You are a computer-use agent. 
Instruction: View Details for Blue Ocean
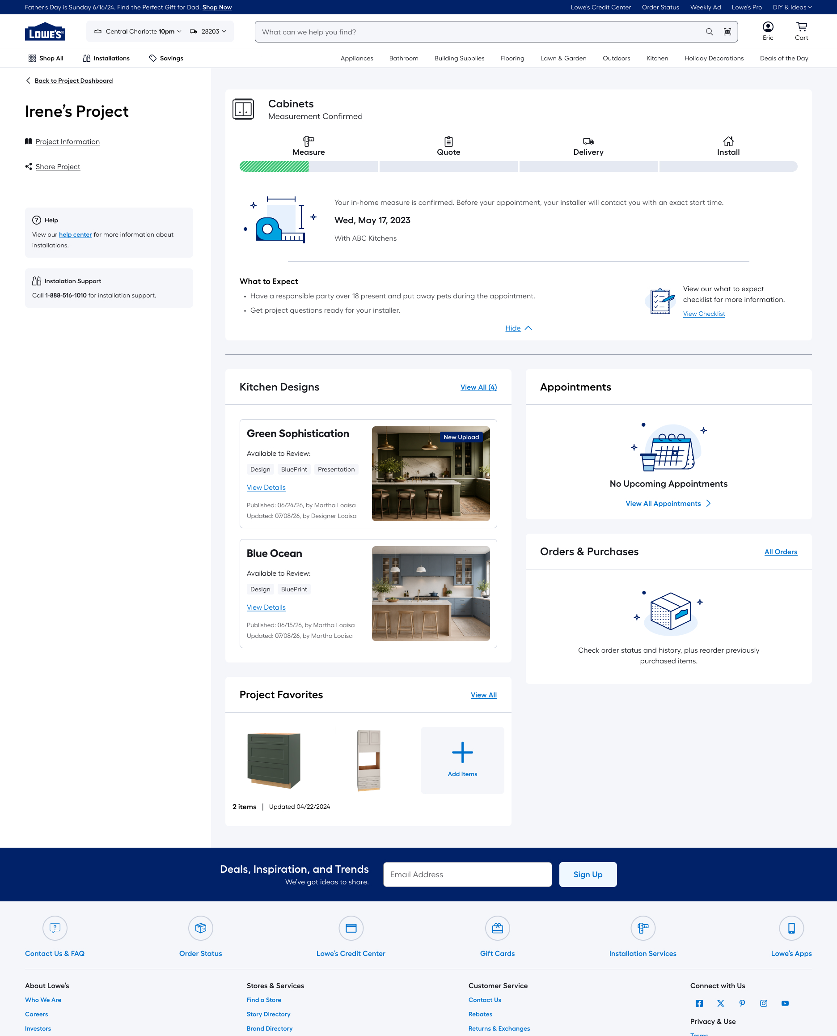(266, 608)
